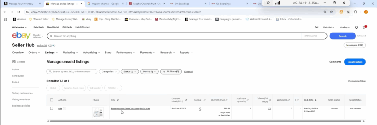Click the listing photo thumbnail
The image size is (377, 125).
pos(98,113)
